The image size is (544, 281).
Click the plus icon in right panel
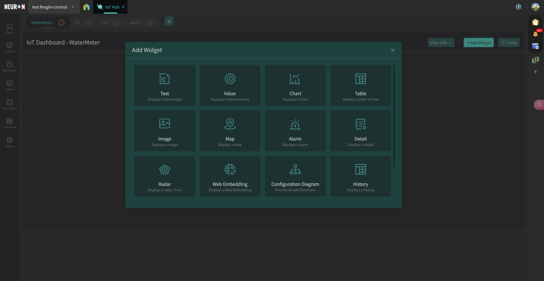point(535,72)
